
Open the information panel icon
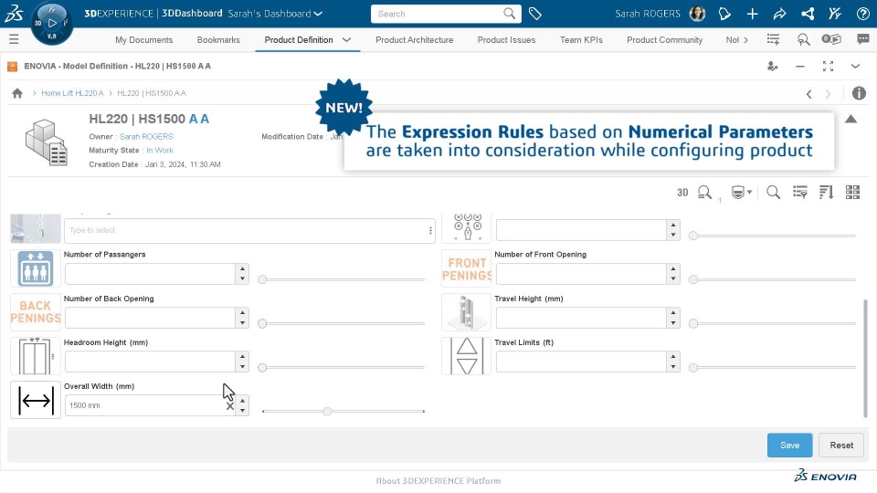point(859,93)
